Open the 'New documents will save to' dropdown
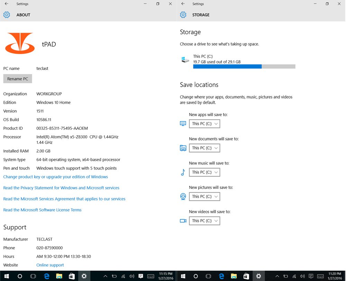 pyautogui.click(x=204, y=148)
